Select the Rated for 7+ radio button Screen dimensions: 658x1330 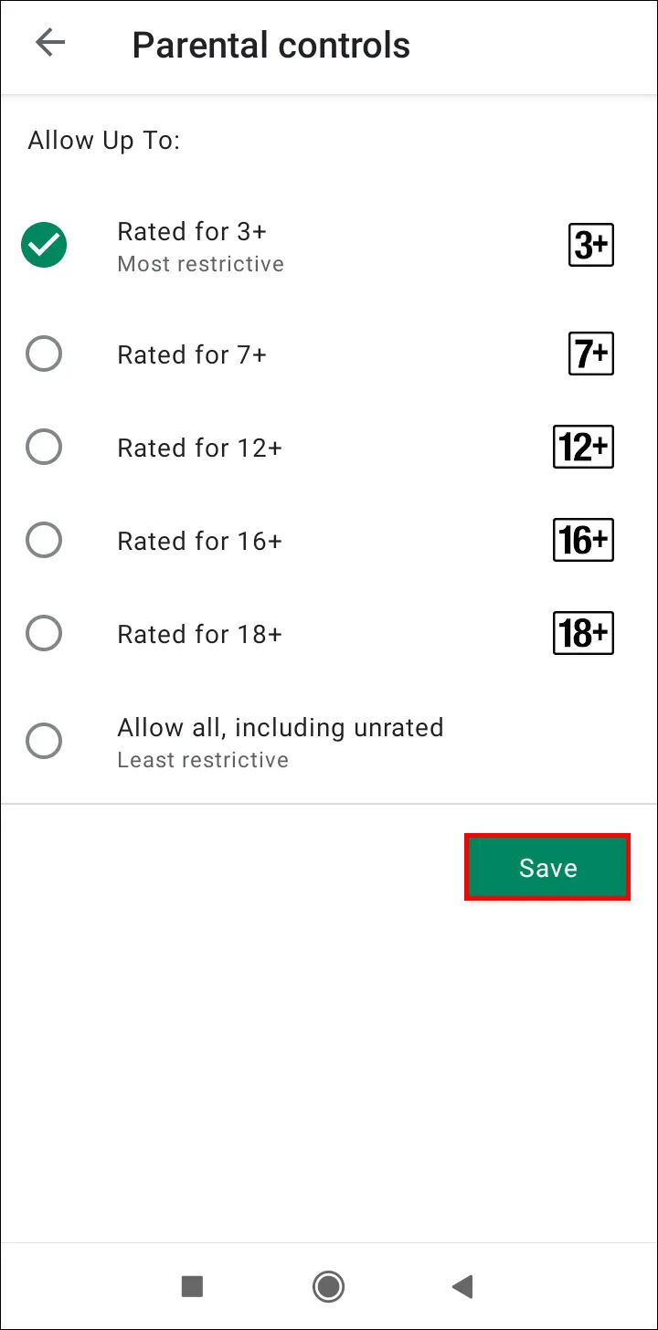pyautogui.click(x=44, y=354)
